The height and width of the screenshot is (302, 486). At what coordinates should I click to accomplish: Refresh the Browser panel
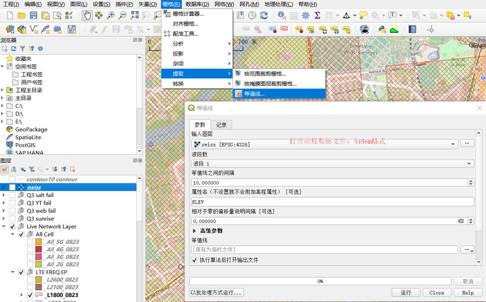(x=14, y=48)
